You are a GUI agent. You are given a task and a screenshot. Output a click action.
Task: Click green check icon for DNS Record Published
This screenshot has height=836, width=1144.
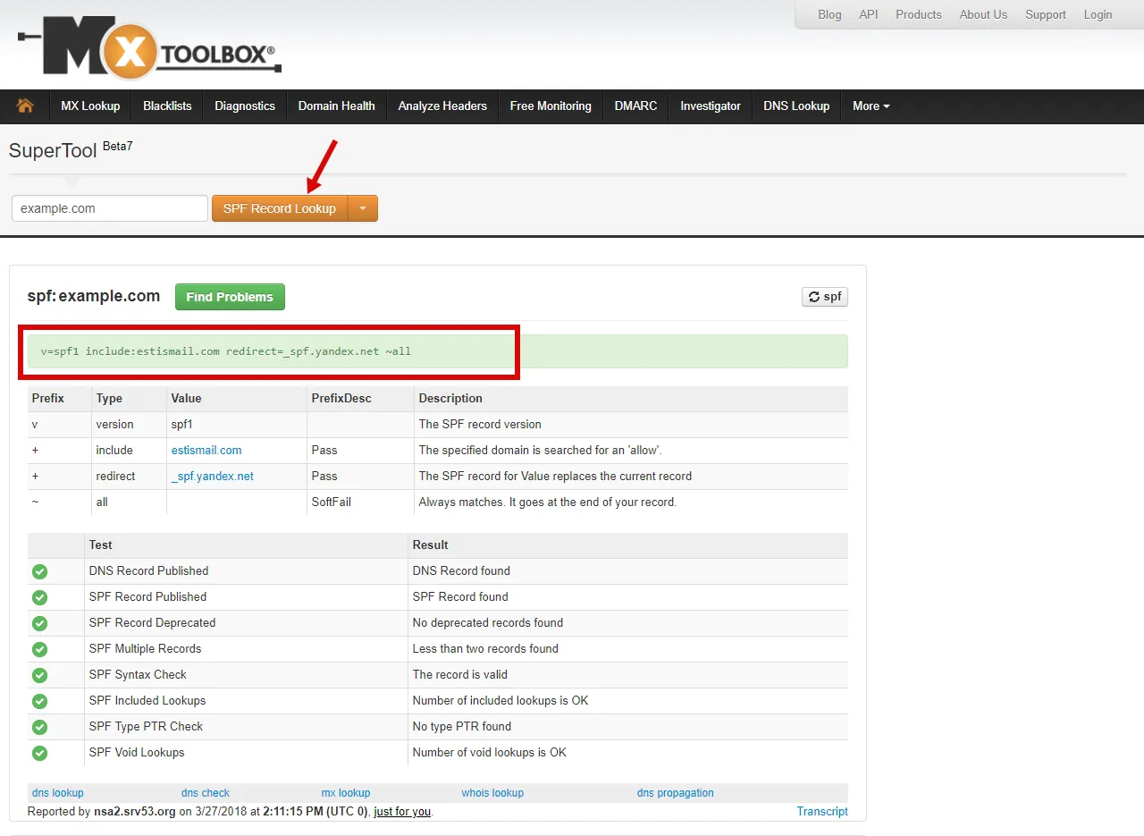point(39,571)
